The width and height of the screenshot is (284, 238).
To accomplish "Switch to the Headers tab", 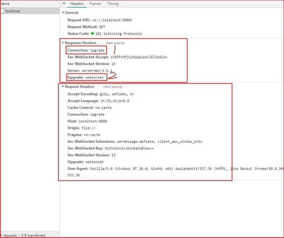I will 77,4.
